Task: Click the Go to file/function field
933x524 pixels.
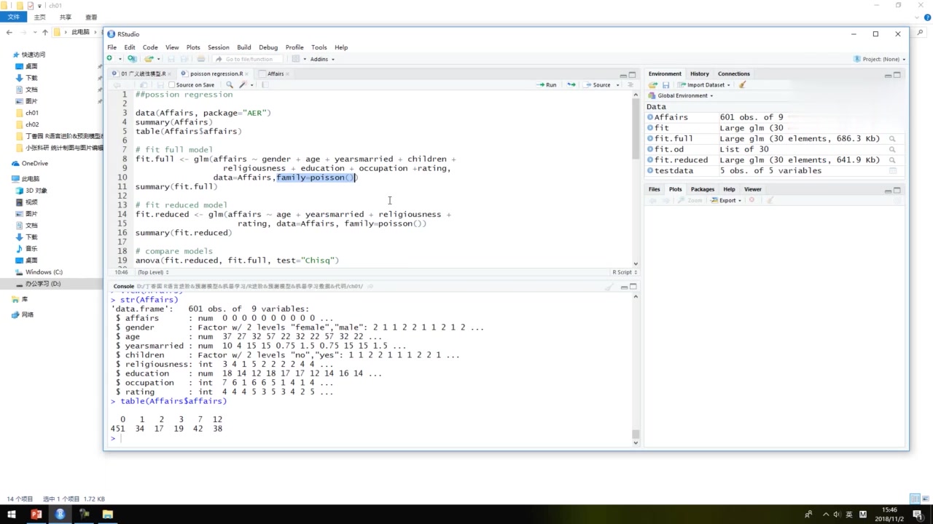Action: point(249,59)
